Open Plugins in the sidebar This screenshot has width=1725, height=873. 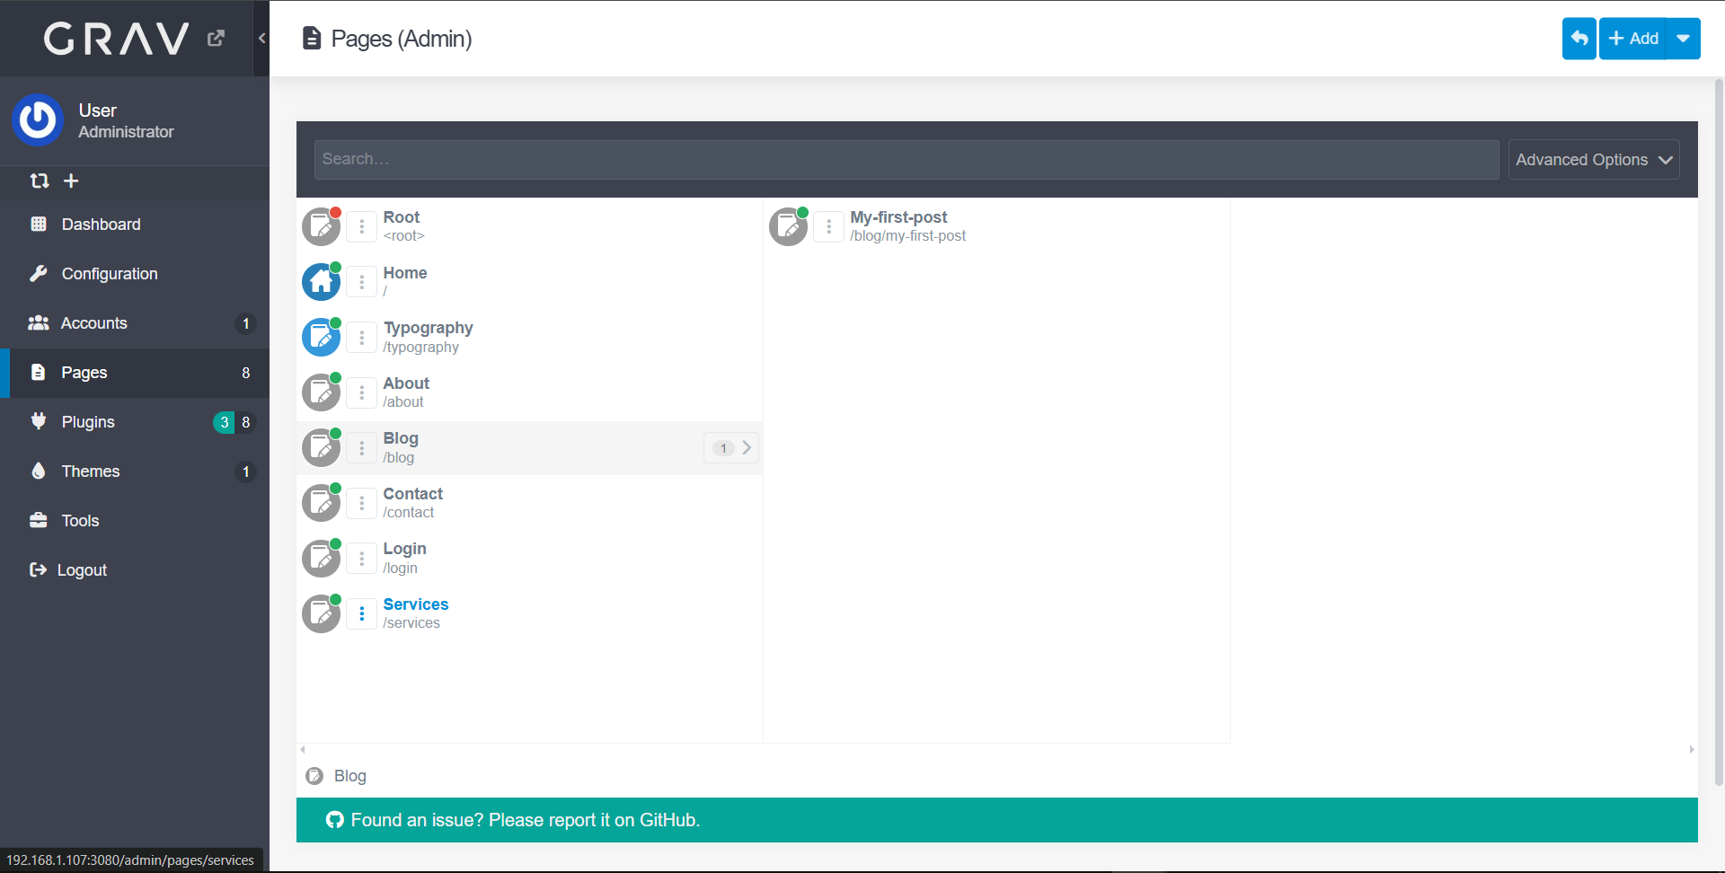pyautogui.click(x=88, y=422)
